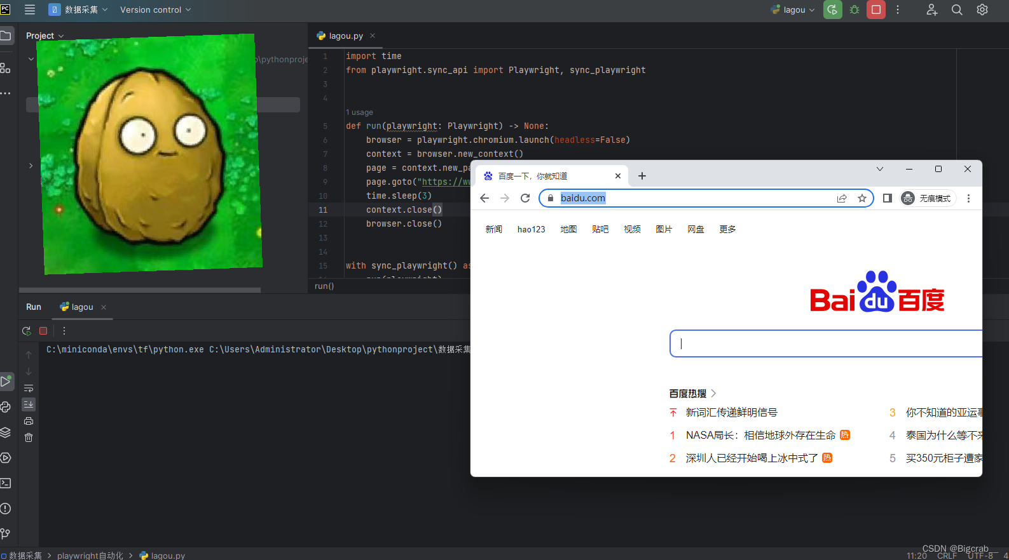
Task: Open the 地图 link on Baidu
Action: [568, 229]
